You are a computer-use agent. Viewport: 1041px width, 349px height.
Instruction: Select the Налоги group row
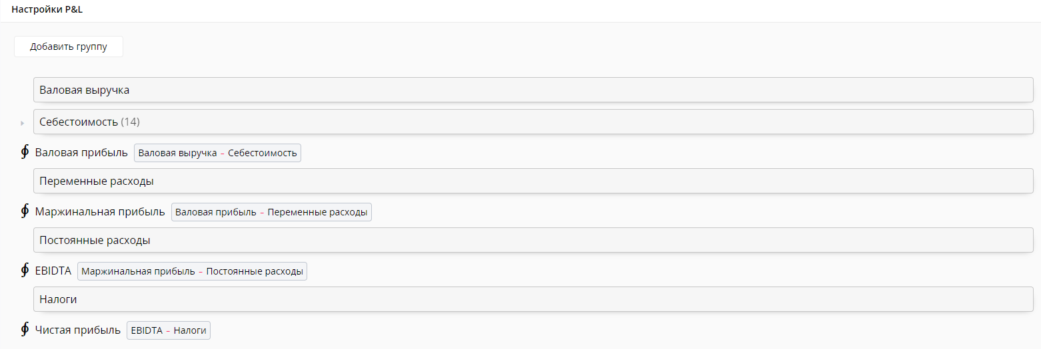(x=532, y=299)
